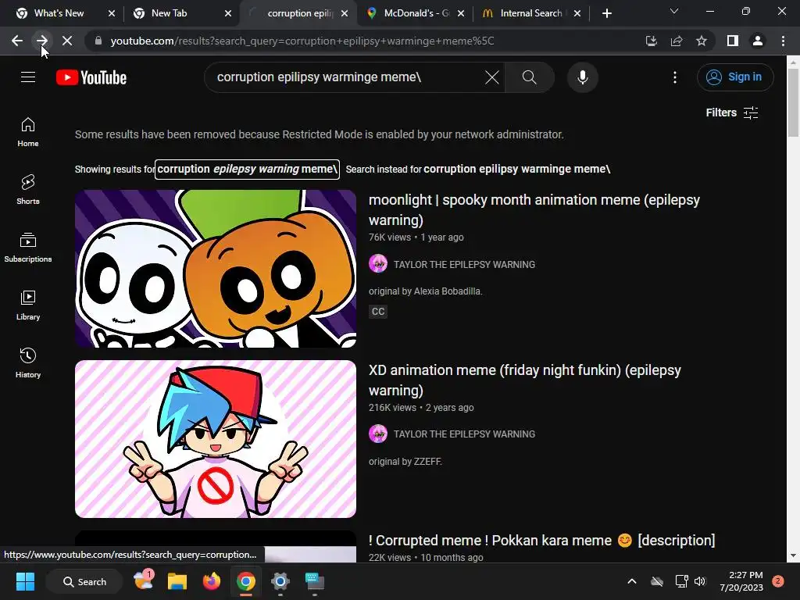Click the YouTube logo
The height and width of the screenshot is (600, 800).
pos(91,77)
